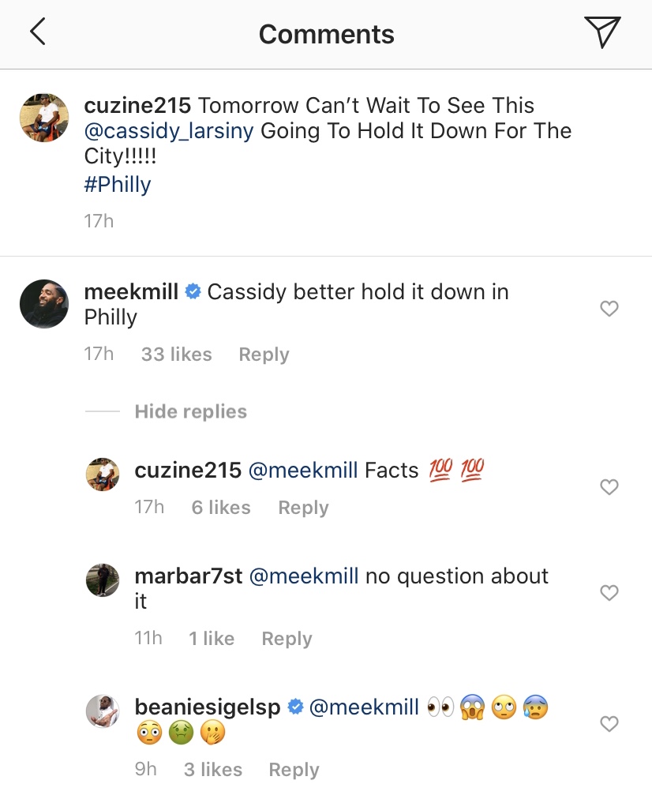Open the #Philly hashtag

[x=117, y=185]
